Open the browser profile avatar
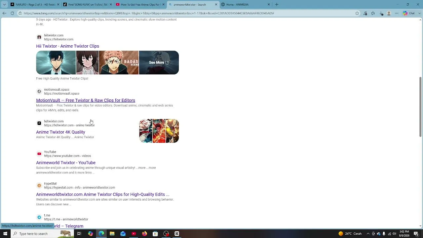Image resolution: width=423 pixels, height=238 pixels. [389, 13]
